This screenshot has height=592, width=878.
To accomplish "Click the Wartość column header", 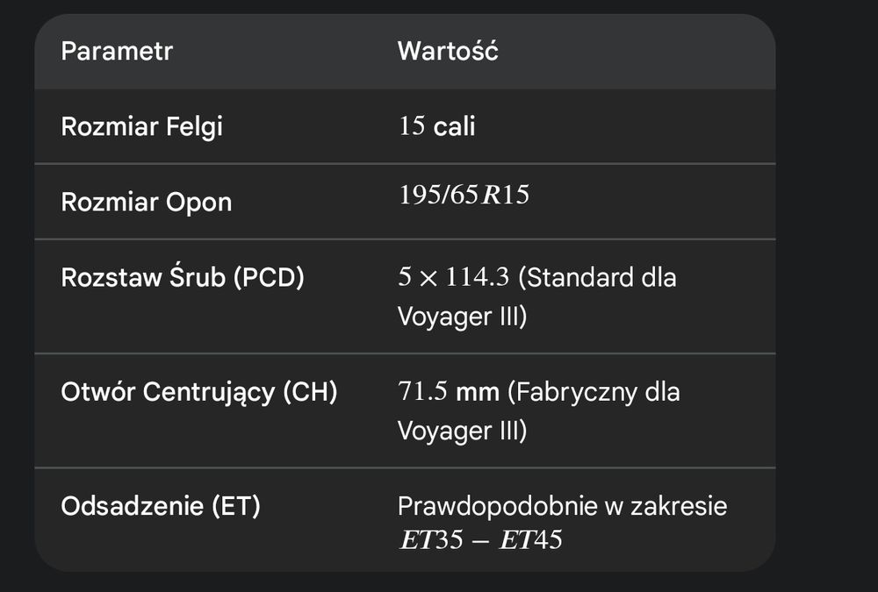I will click(448, 51).
